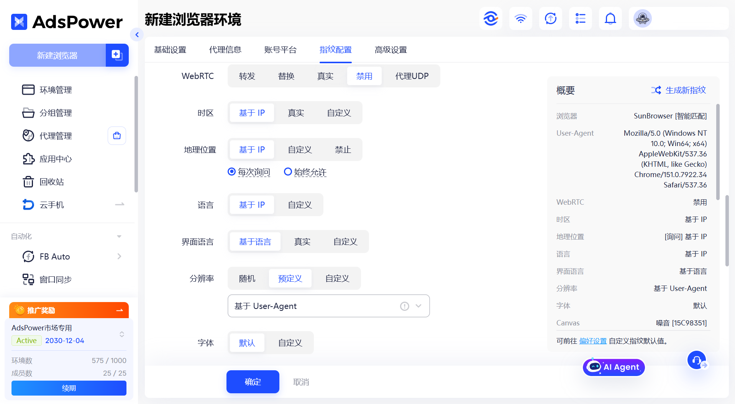Open 基于 User-Agent resolution dropdown
The image size is (735, 404).
(x=329, y=306)
